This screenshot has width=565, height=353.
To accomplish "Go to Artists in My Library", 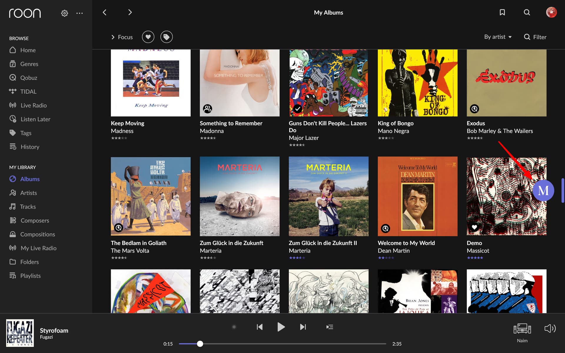I will pyautogui.click(x=28, y=193).
